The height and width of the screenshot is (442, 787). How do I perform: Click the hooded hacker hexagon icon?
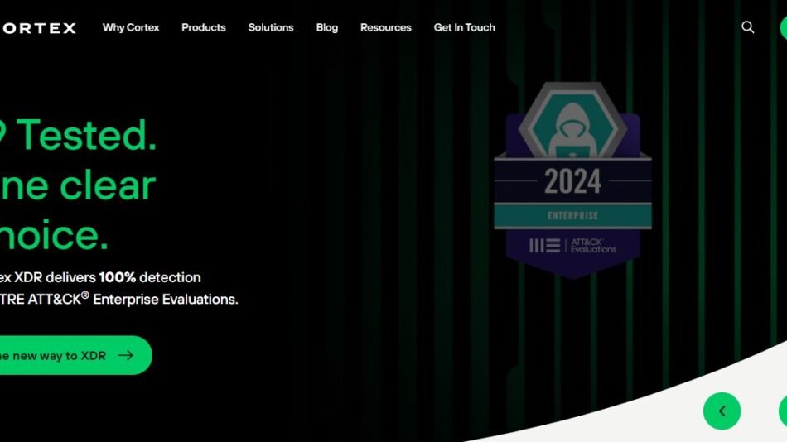pos(572,120)
